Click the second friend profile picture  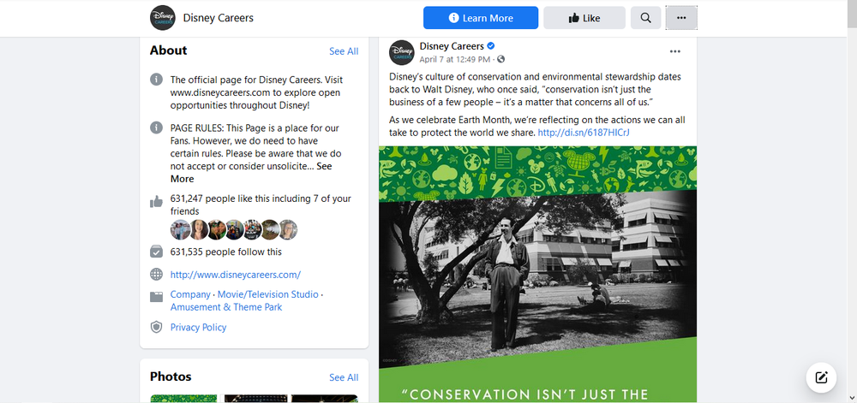click(199, 230)
